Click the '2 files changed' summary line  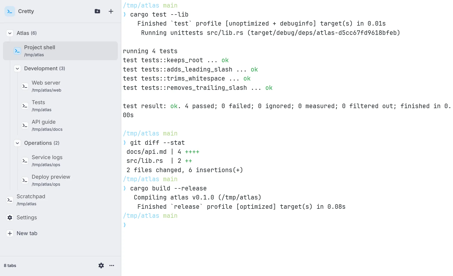tap(185, 170)
